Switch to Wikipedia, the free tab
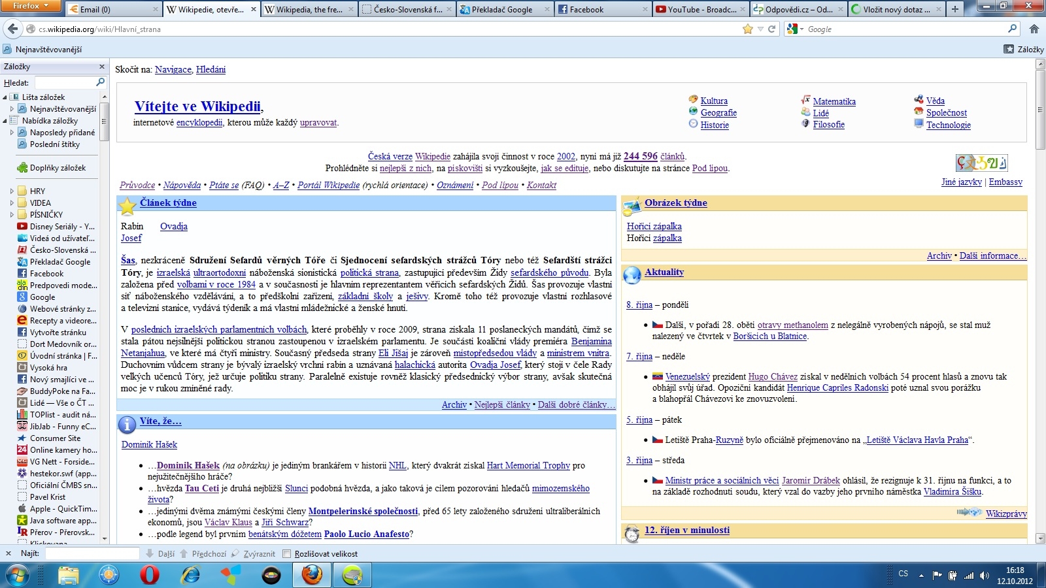 [x=309, y=9]
